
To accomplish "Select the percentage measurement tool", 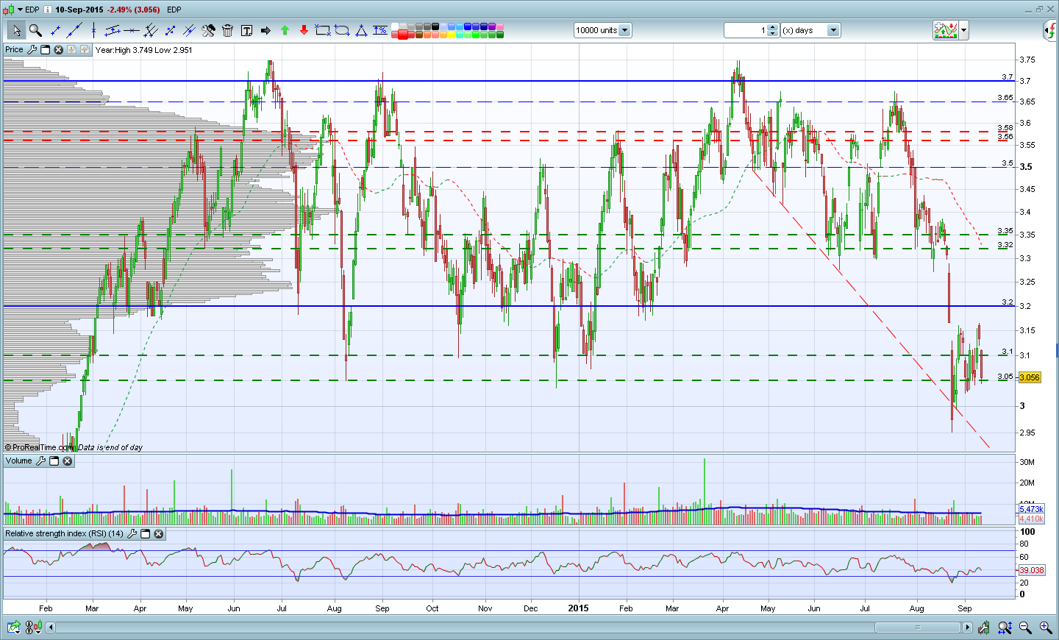I will tap(380, 30).
